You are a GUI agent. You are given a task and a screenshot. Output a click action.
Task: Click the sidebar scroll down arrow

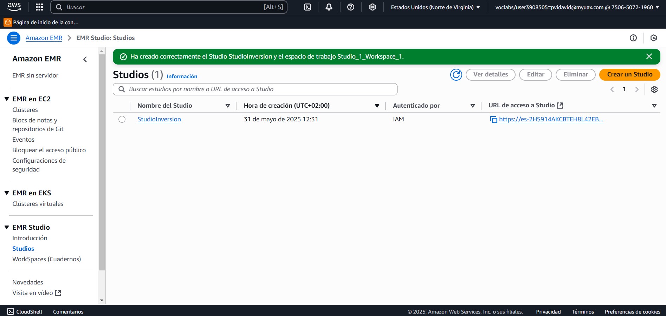pos(102,301)
